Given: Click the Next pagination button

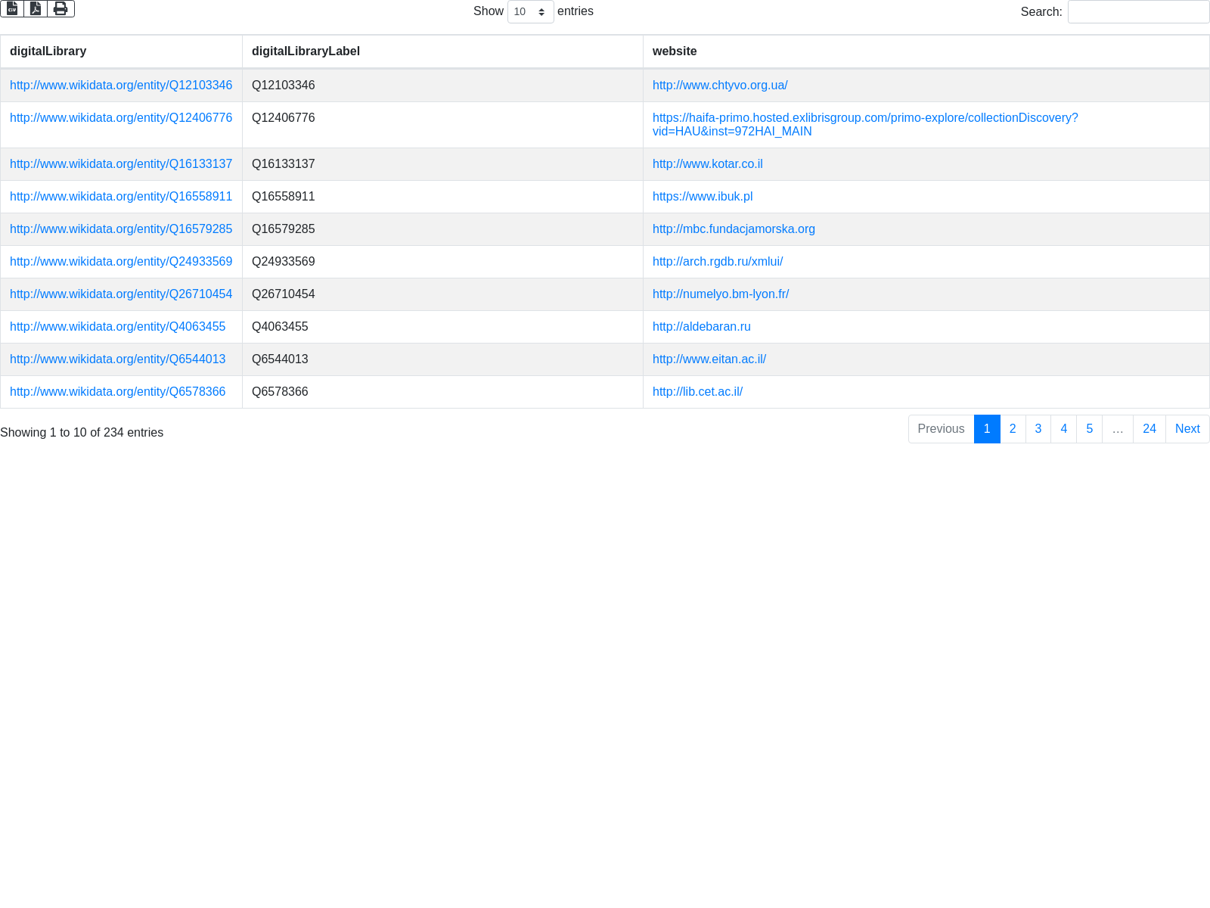Looking at the screenshot, I should (x=1187, y=429).
